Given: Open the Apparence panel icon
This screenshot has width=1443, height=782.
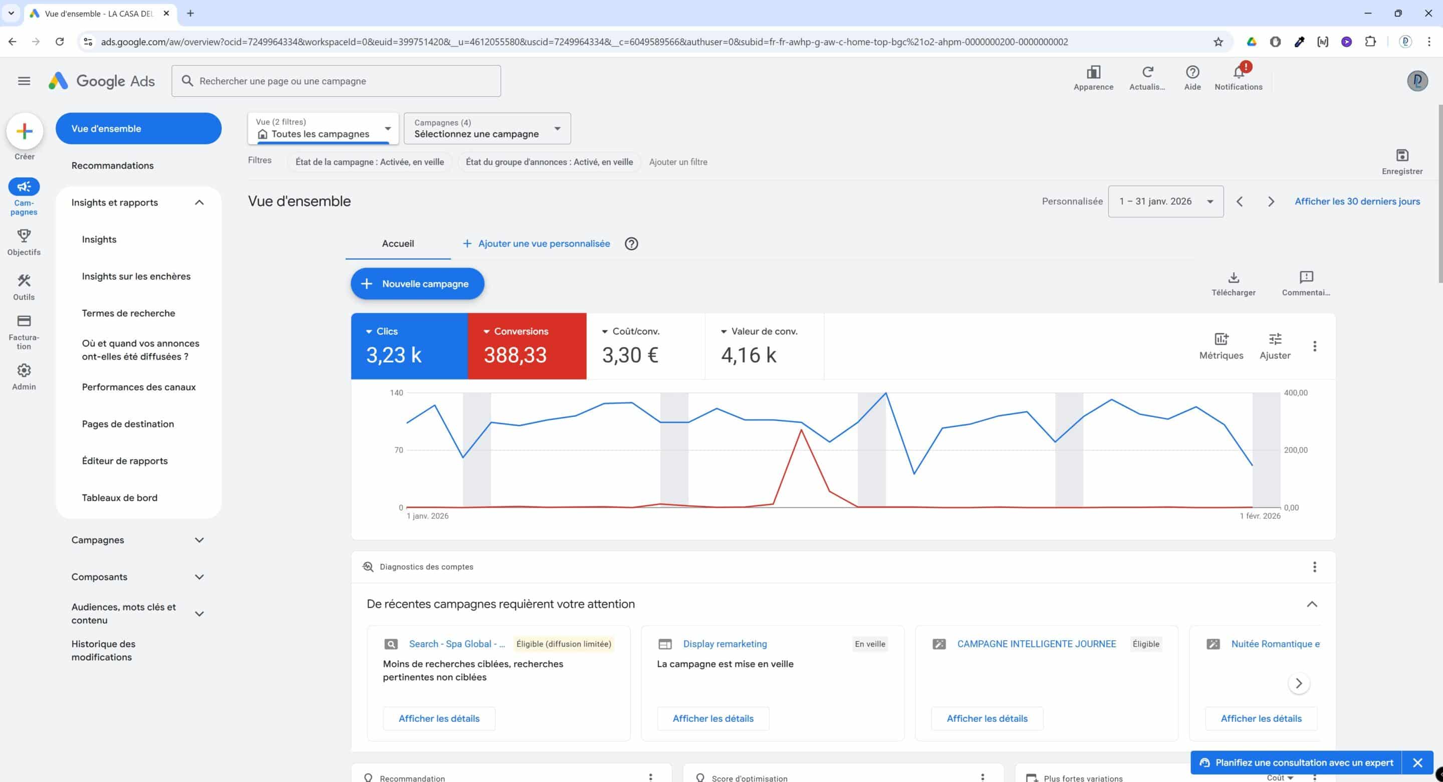Looking at the screenshot, I should [x=1093, y=72].
